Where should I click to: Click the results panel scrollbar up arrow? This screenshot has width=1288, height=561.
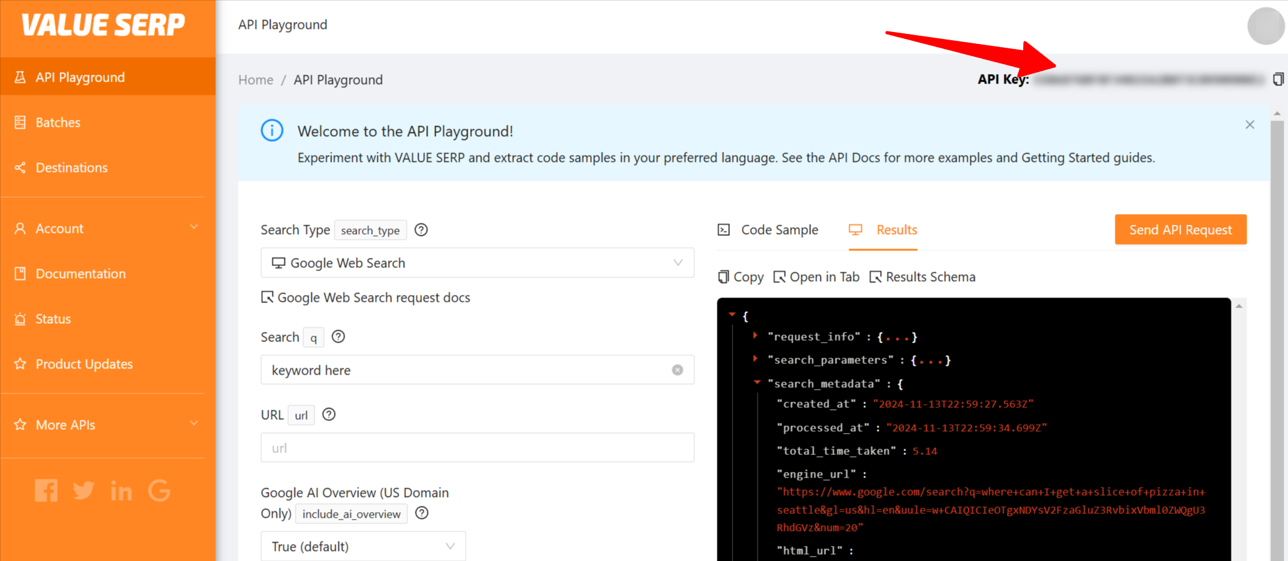(x=1239, y=306)
